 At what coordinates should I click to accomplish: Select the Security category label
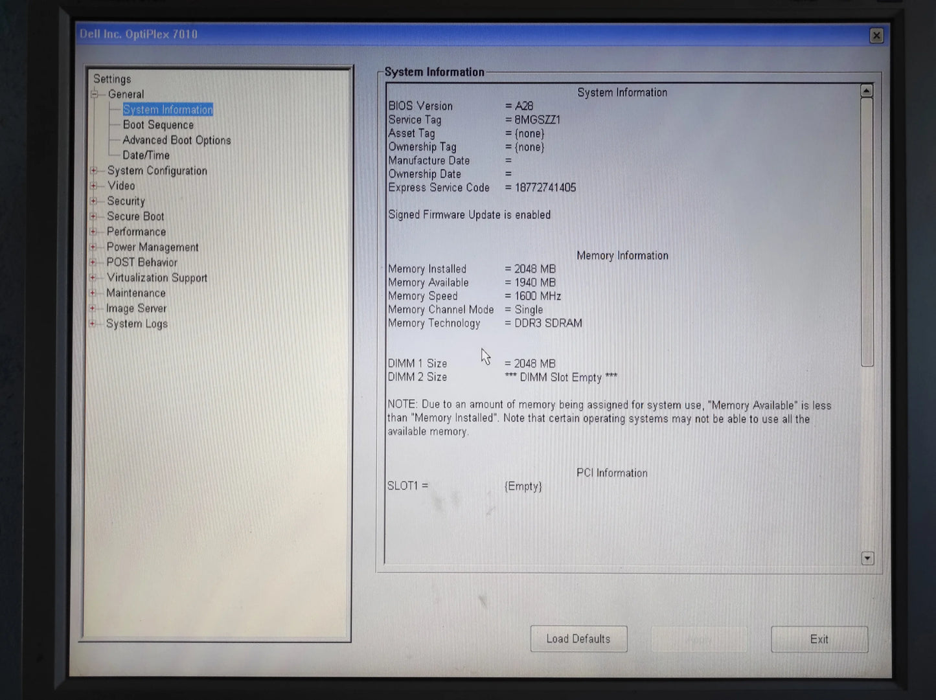[x=126, y=201]
